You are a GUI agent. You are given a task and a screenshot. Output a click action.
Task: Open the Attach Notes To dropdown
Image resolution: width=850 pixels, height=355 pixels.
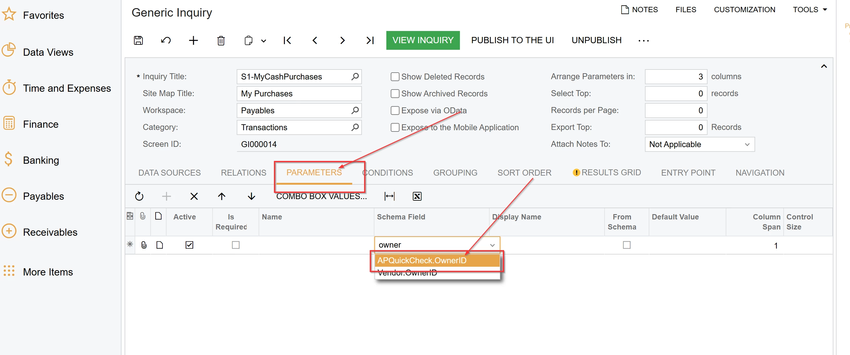tap(699, 145)
